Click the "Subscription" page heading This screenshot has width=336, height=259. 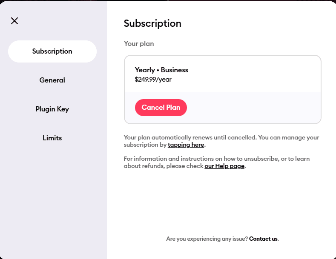click(152, 24)
